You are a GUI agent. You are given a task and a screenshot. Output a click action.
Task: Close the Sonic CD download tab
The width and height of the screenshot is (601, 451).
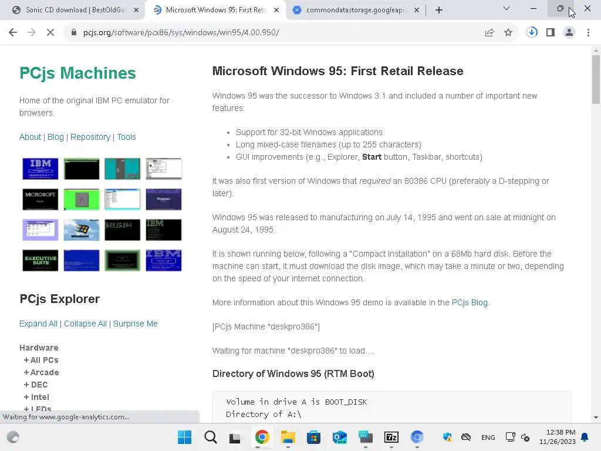(136, 11)
